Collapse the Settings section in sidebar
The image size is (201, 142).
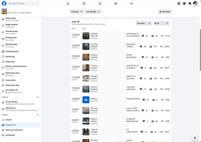[38, 97]
